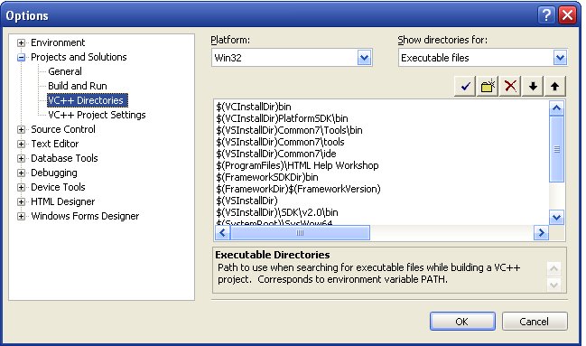
Task: Select General under Projects and Solutions
Action: pos(65,71)
